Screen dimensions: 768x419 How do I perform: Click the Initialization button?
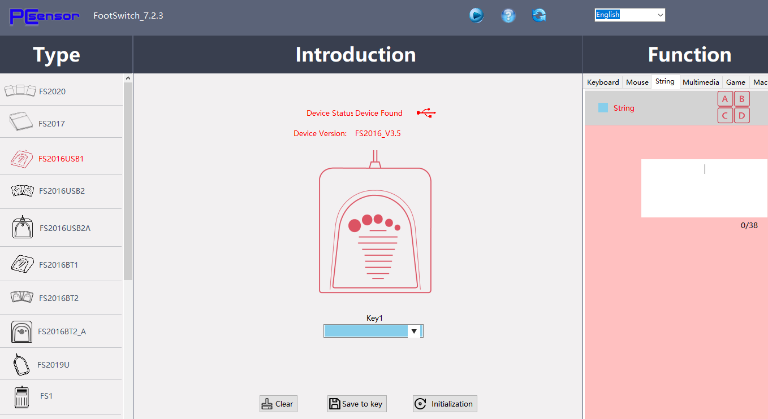445,404
